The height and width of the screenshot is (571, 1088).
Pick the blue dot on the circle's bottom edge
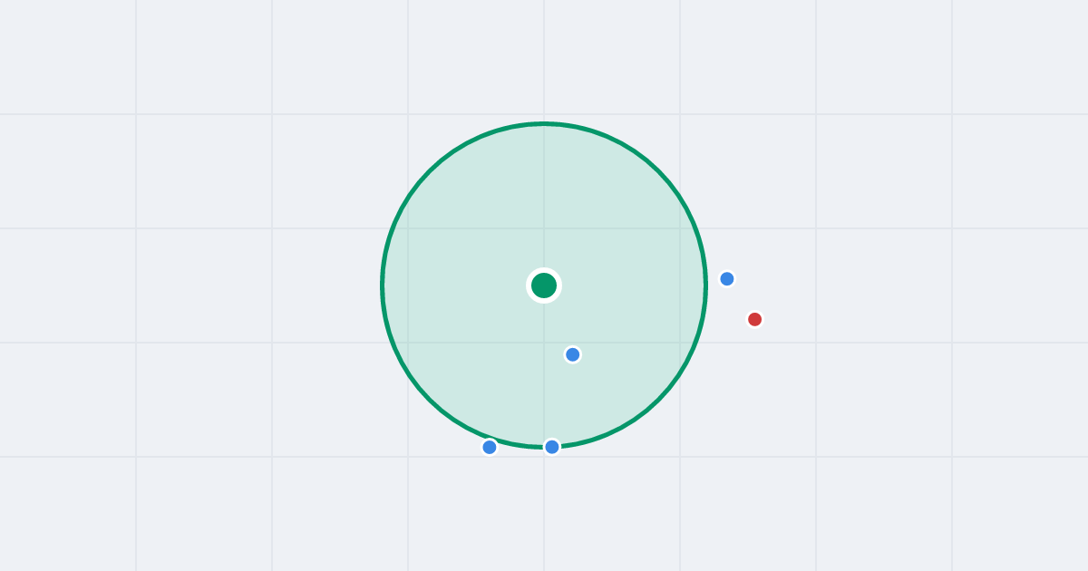pyautogui.click(x=552, y=447)
